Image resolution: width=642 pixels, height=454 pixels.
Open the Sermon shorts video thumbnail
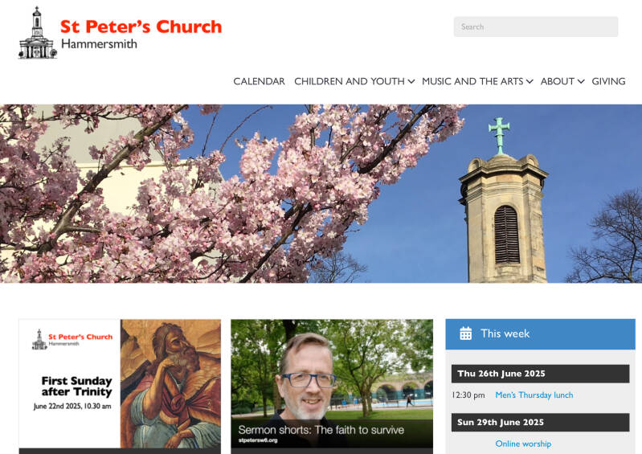[x=332, y=383]
